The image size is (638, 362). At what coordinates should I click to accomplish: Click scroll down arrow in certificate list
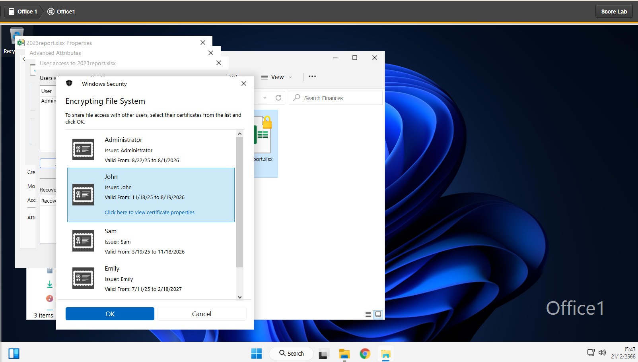239,297
